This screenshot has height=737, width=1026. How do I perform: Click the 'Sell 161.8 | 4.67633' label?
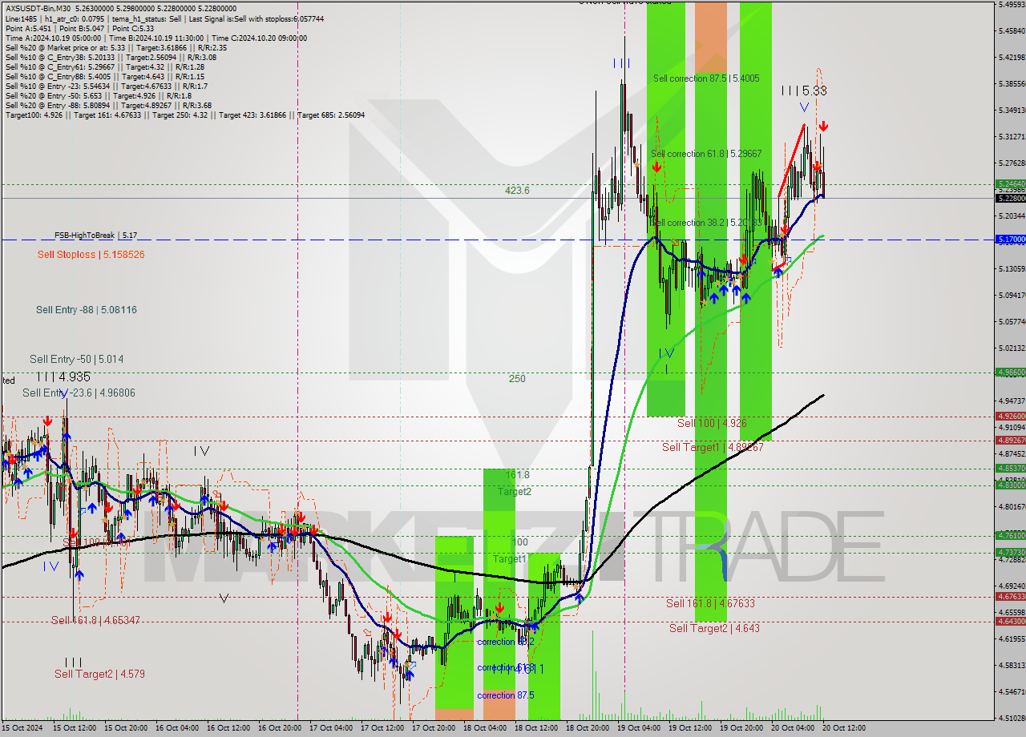710,603
